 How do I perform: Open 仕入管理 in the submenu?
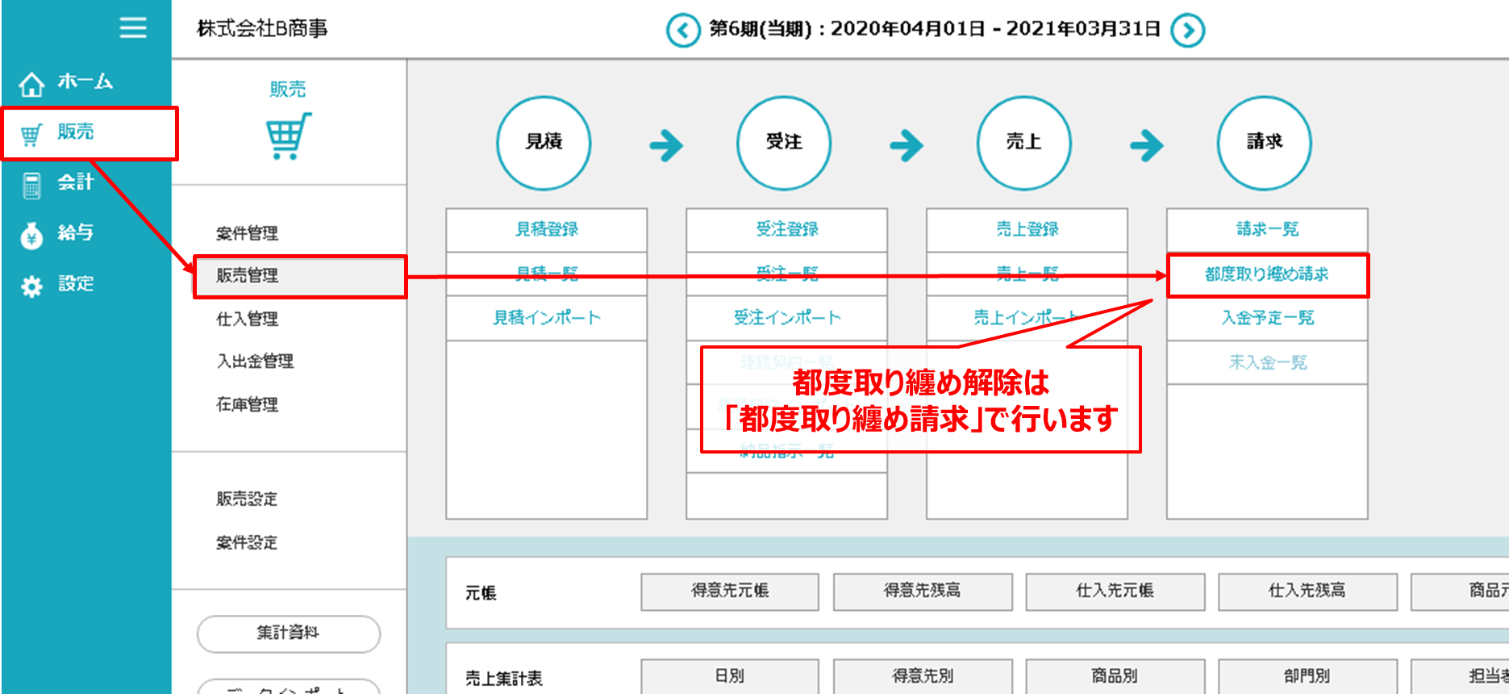tap(247, 319)
